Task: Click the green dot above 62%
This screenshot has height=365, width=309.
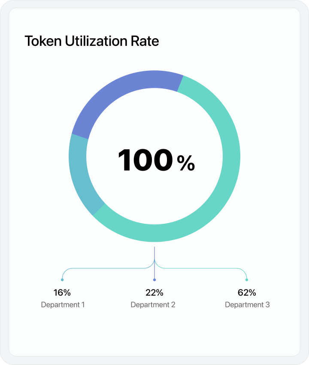Action: pos(246,280)
